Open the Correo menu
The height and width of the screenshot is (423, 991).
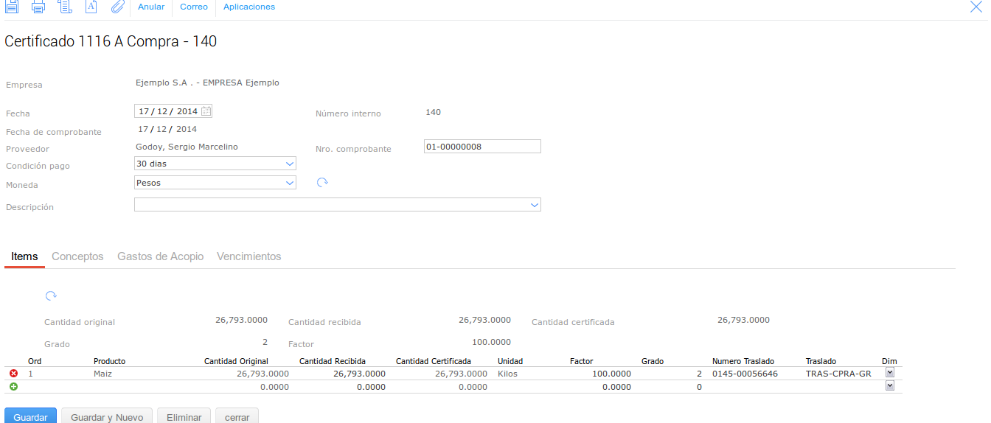194,7
